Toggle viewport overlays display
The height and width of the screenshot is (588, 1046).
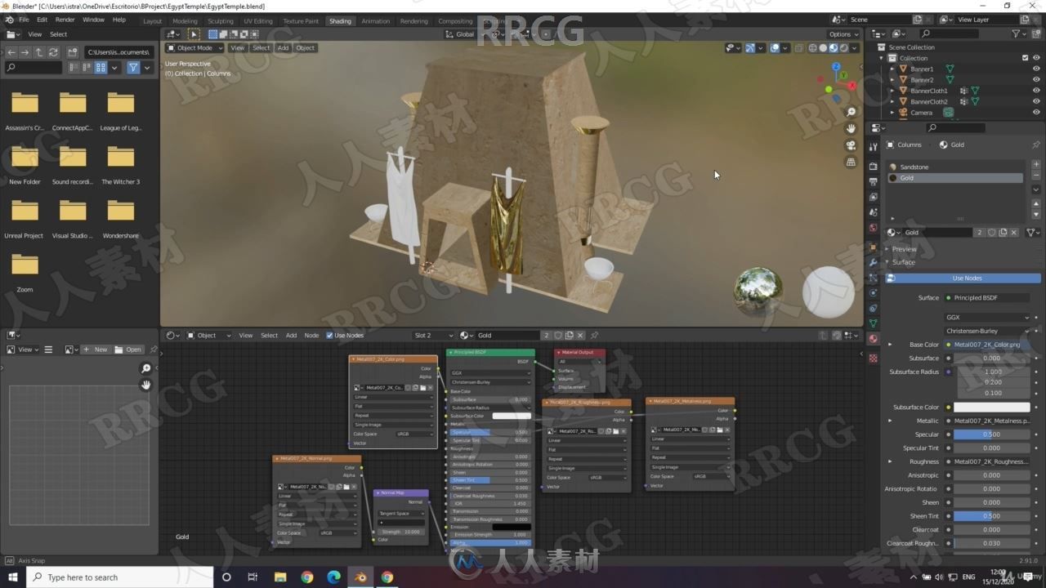[775, 47]
